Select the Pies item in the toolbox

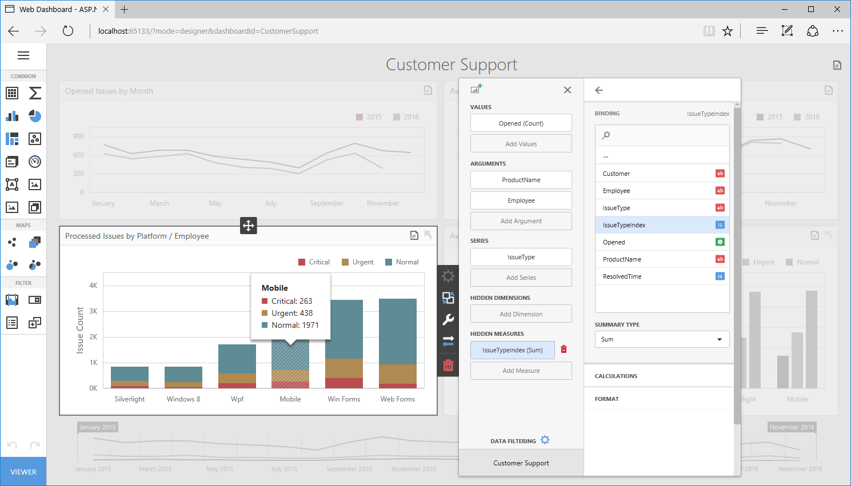[x=35, y=116]
